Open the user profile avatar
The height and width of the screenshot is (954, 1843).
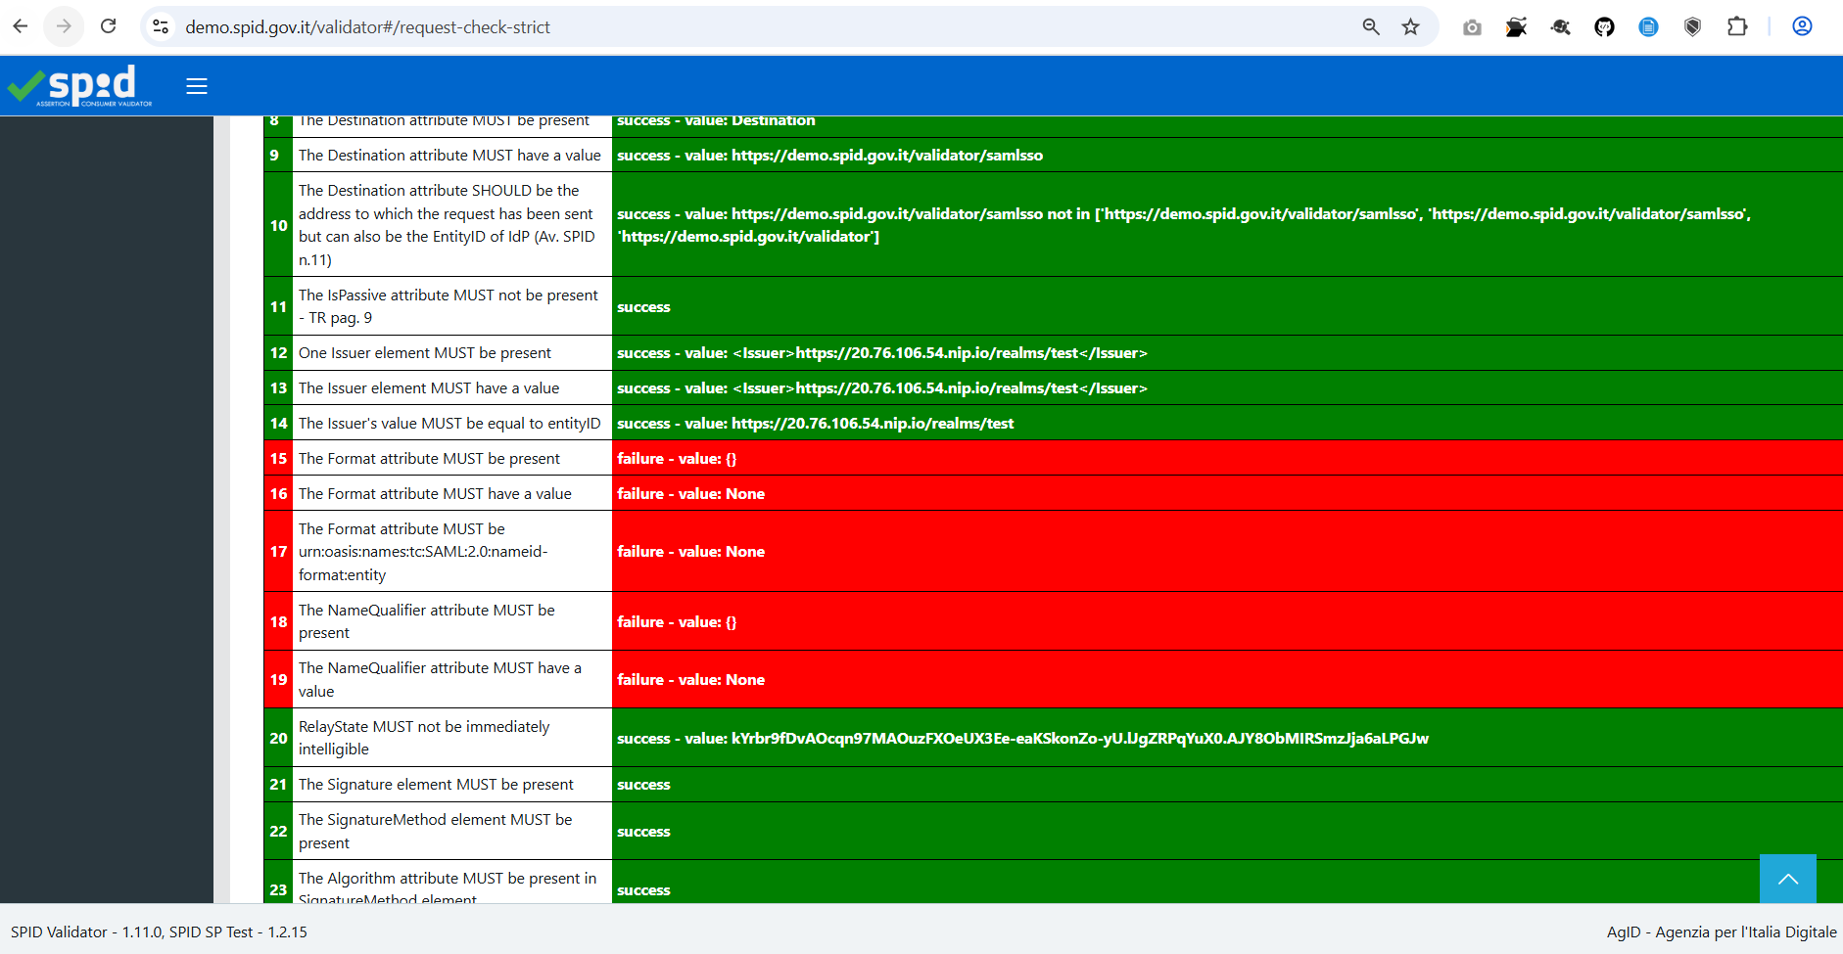point(1802,26)
